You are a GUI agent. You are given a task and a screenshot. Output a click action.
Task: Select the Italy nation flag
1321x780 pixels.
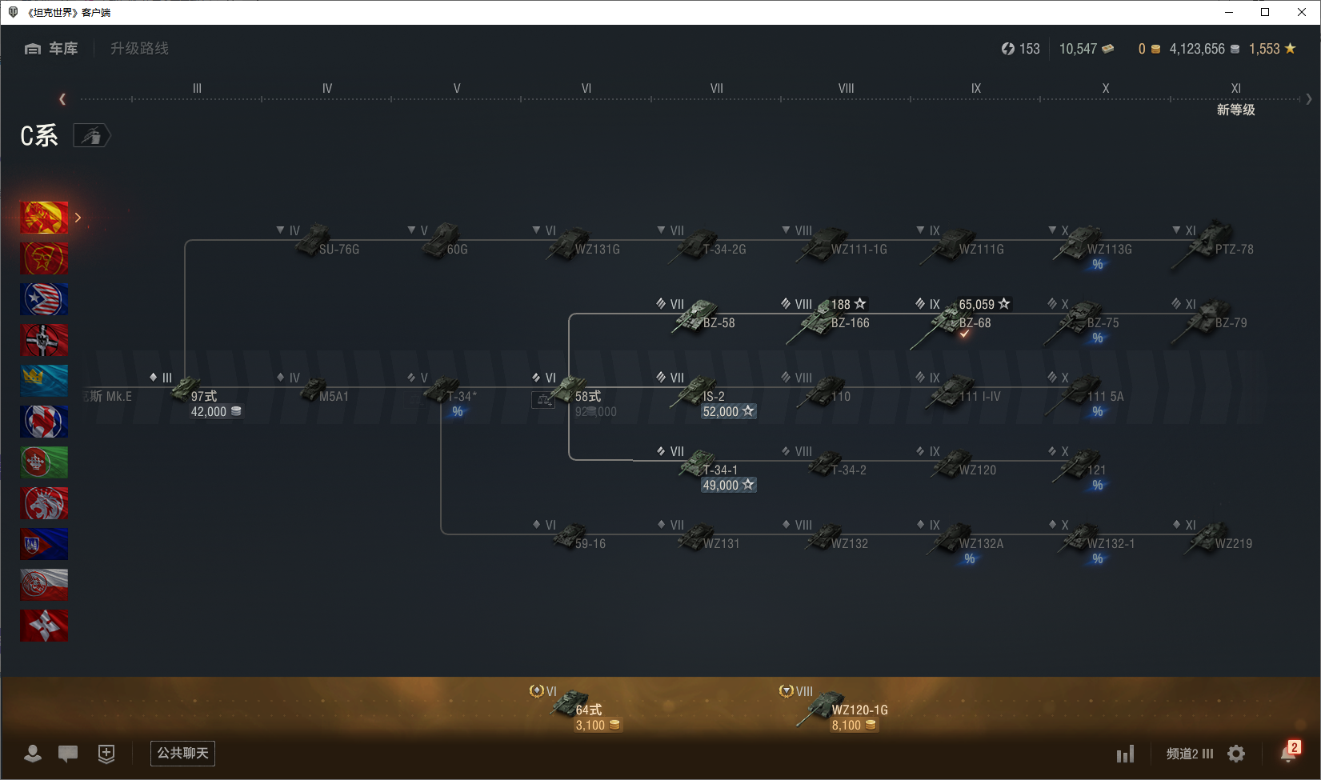[44, 462]
